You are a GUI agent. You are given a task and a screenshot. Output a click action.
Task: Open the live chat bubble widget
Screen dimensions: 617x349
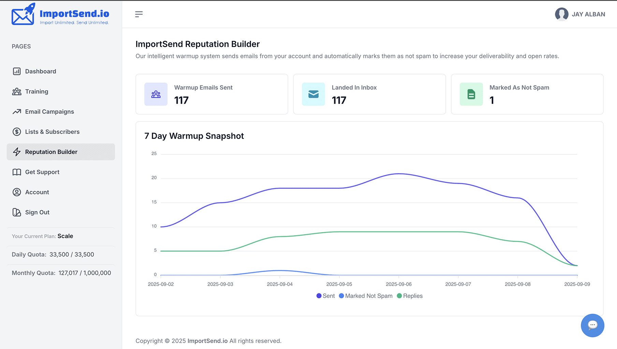point(592,325)
